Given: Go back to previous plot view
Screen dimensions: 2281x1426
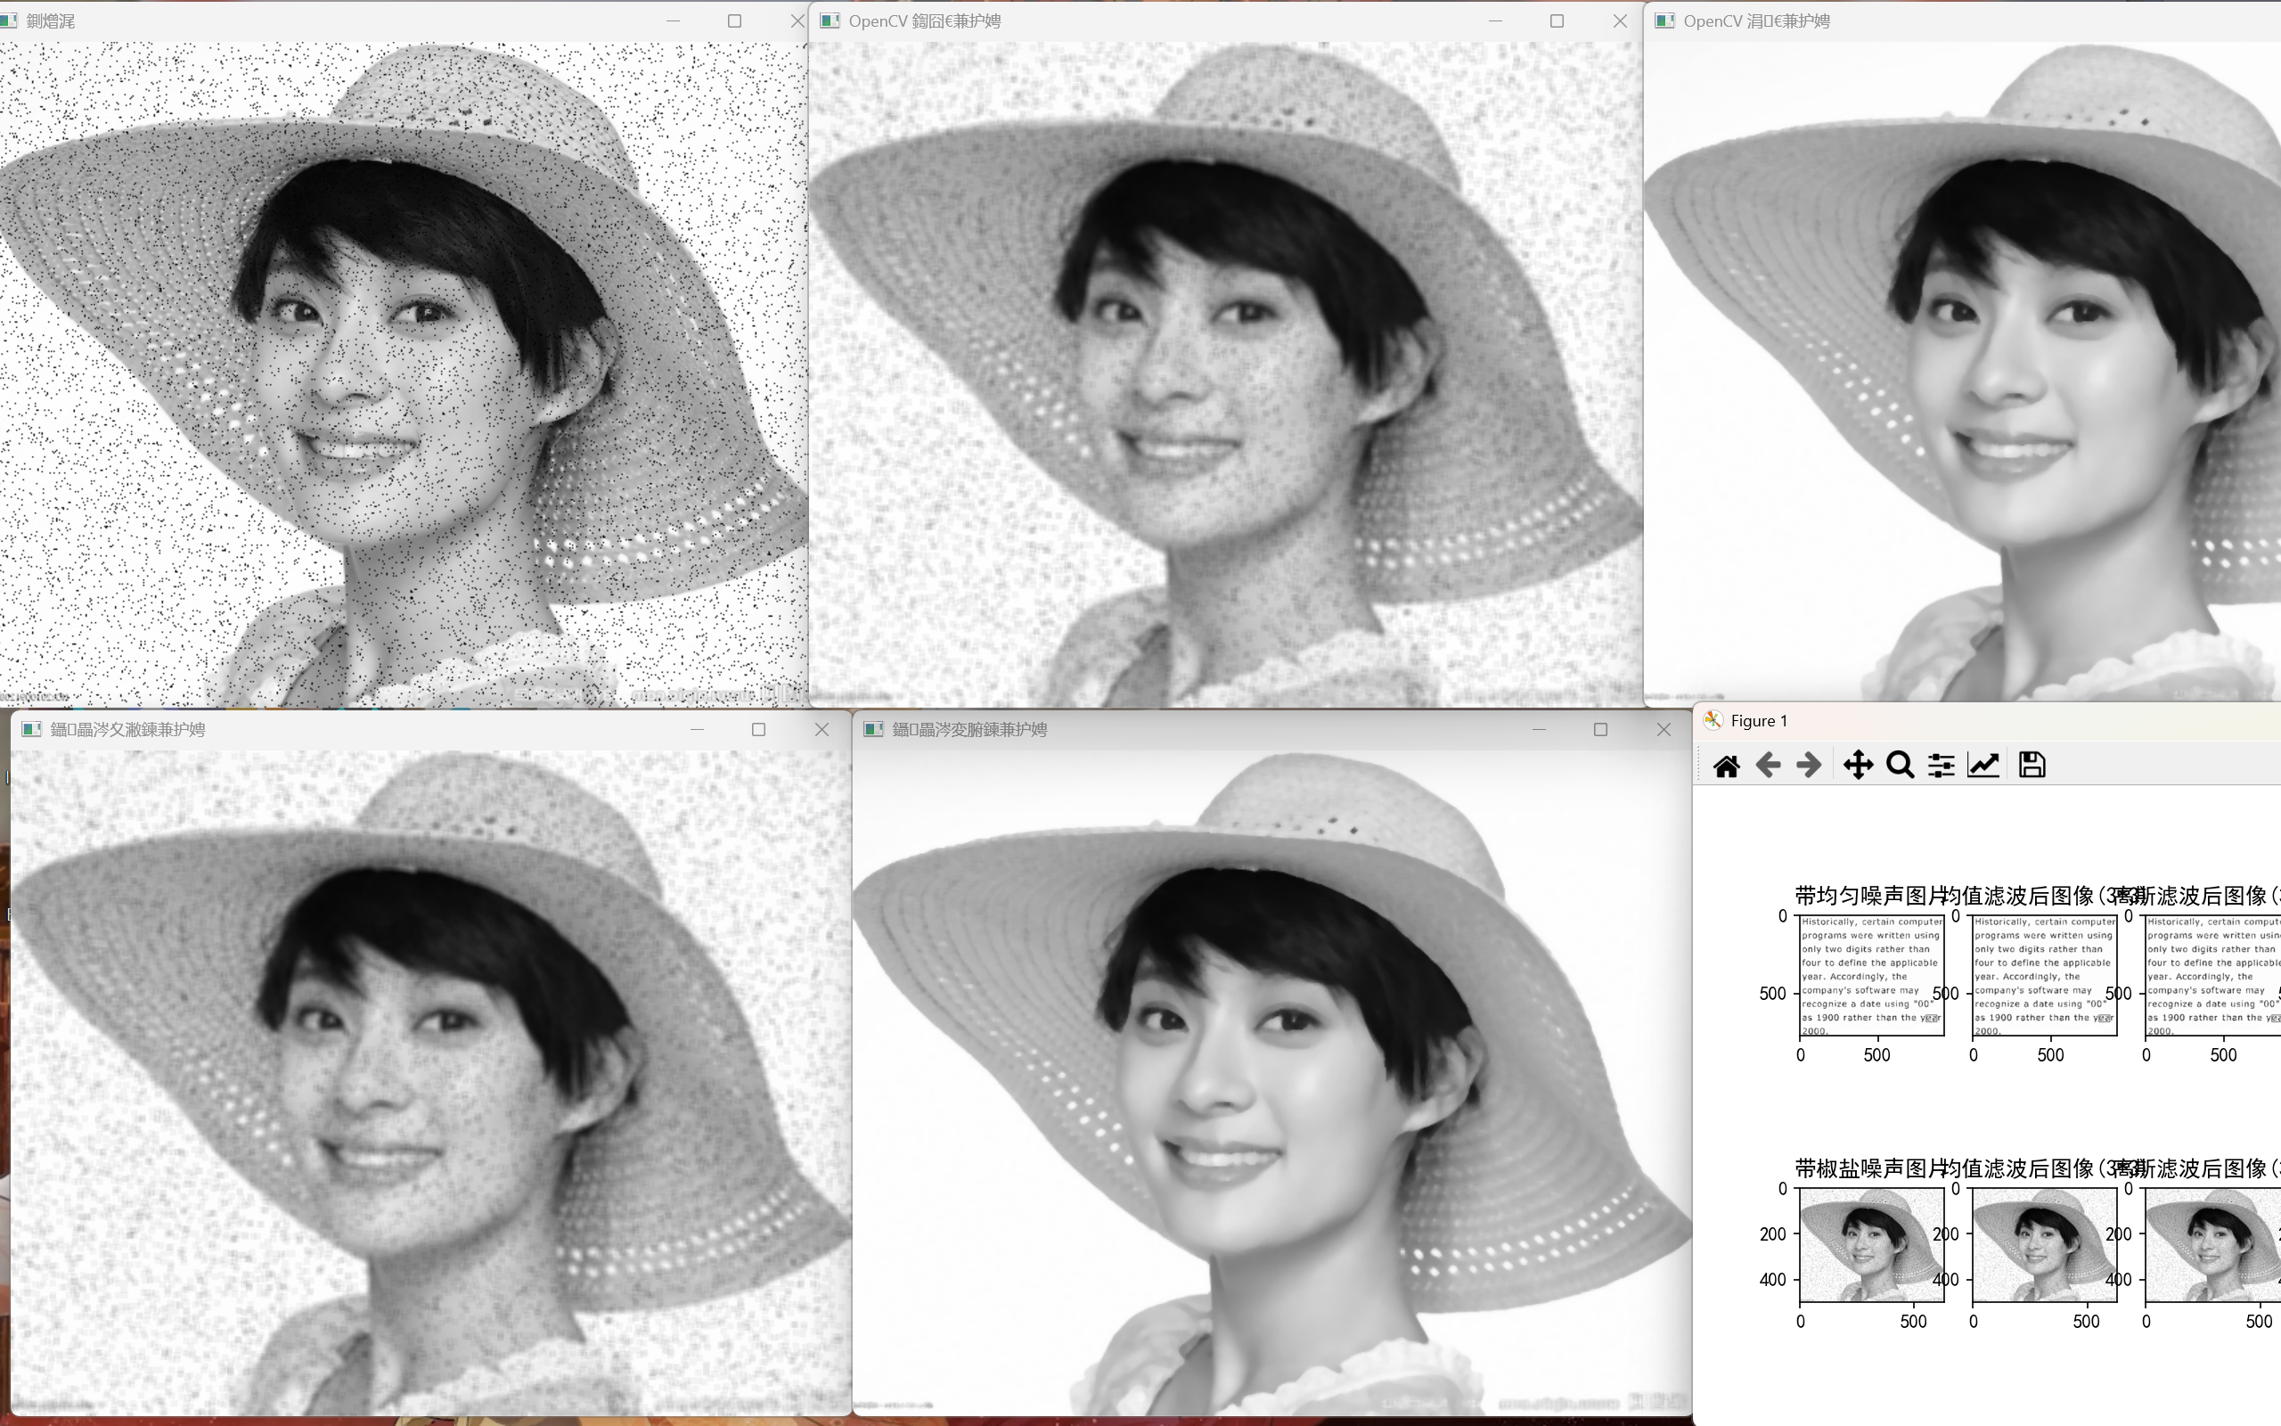Looking at the screenshot, I should [1769, 765].
